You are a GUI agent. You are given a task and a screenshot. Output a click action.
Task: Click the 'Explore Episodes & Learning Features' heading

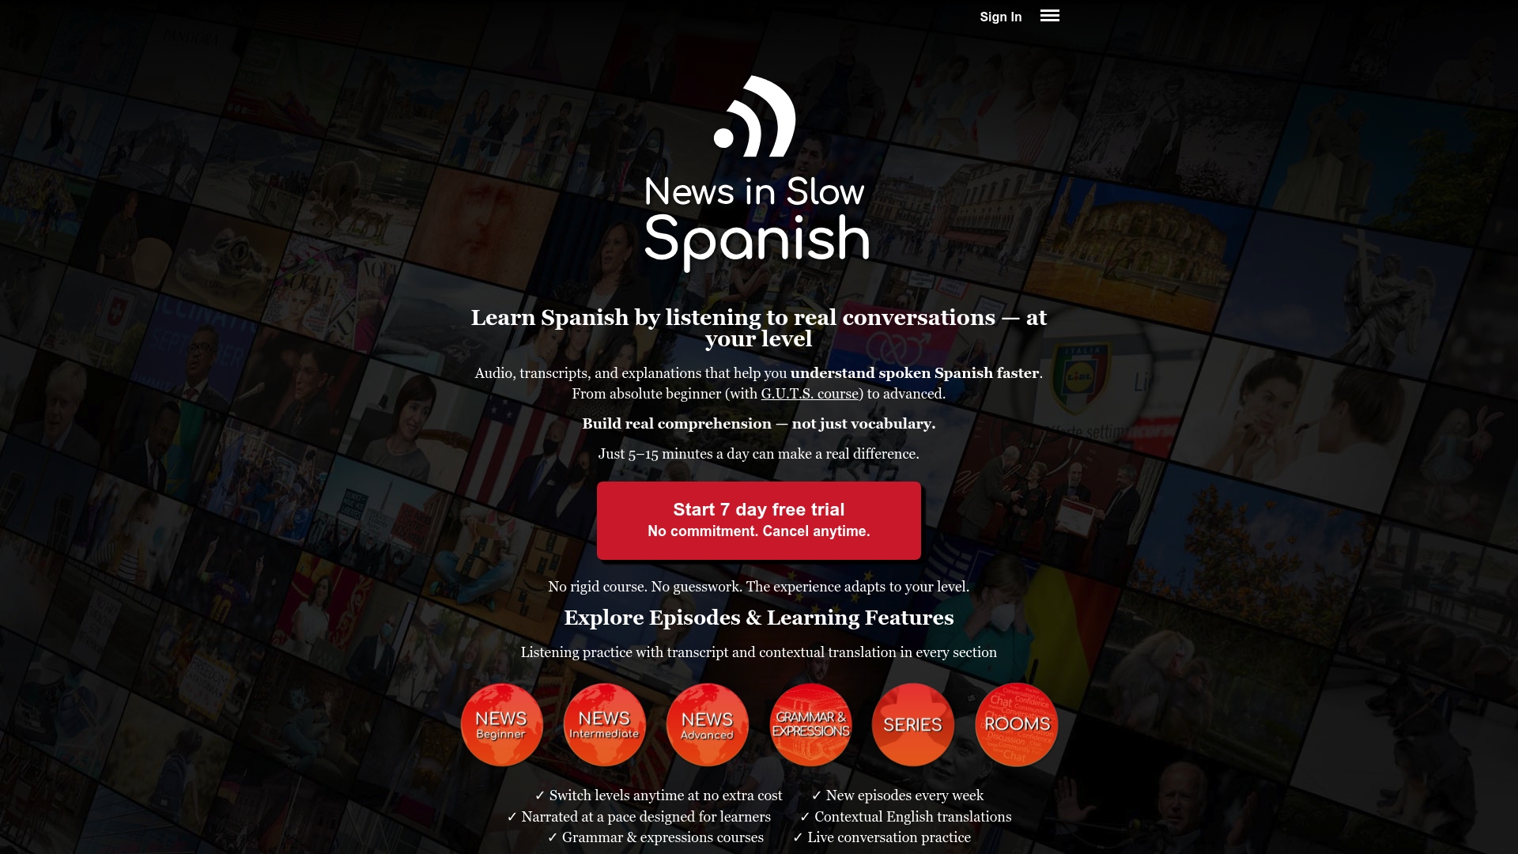[758, 618]
